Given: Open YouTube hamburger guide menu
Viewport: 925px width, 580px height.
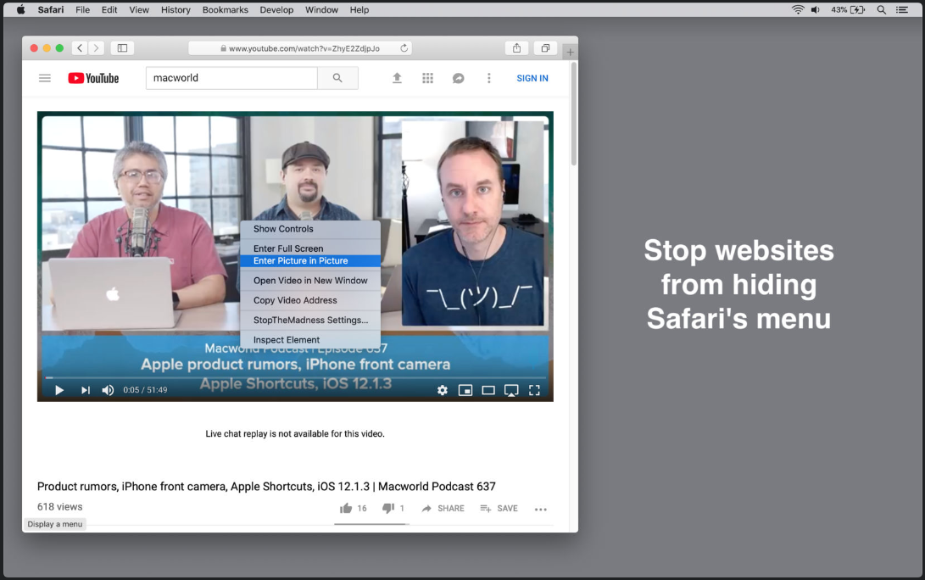Looking at the screenshot, I should tap(45, 78).
